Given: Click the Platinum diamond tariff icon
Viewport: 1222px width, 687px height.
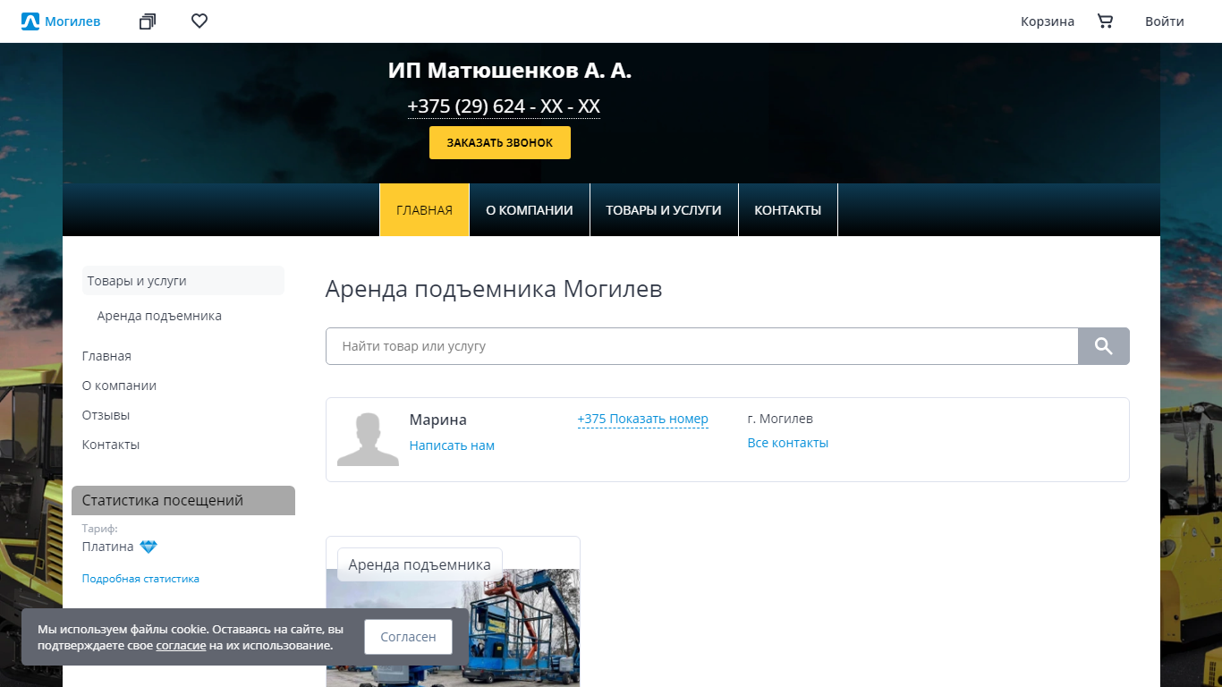Looking at the screenshot, I should point(149,547).
